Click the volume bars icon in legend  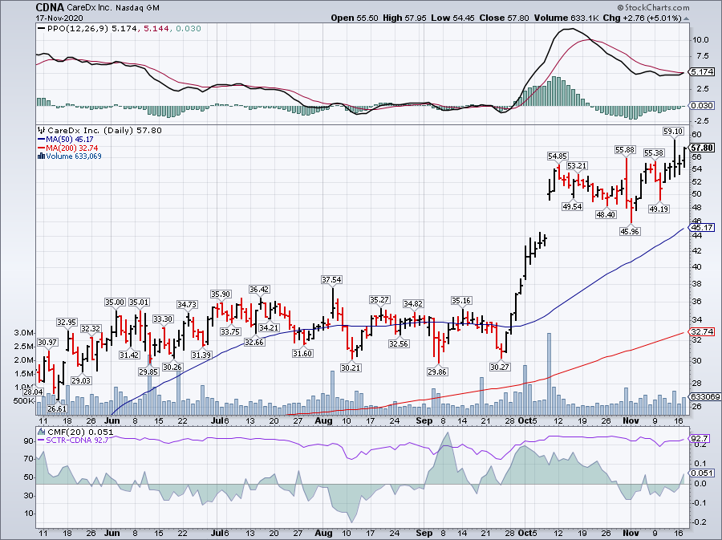[x=41, y=156]
